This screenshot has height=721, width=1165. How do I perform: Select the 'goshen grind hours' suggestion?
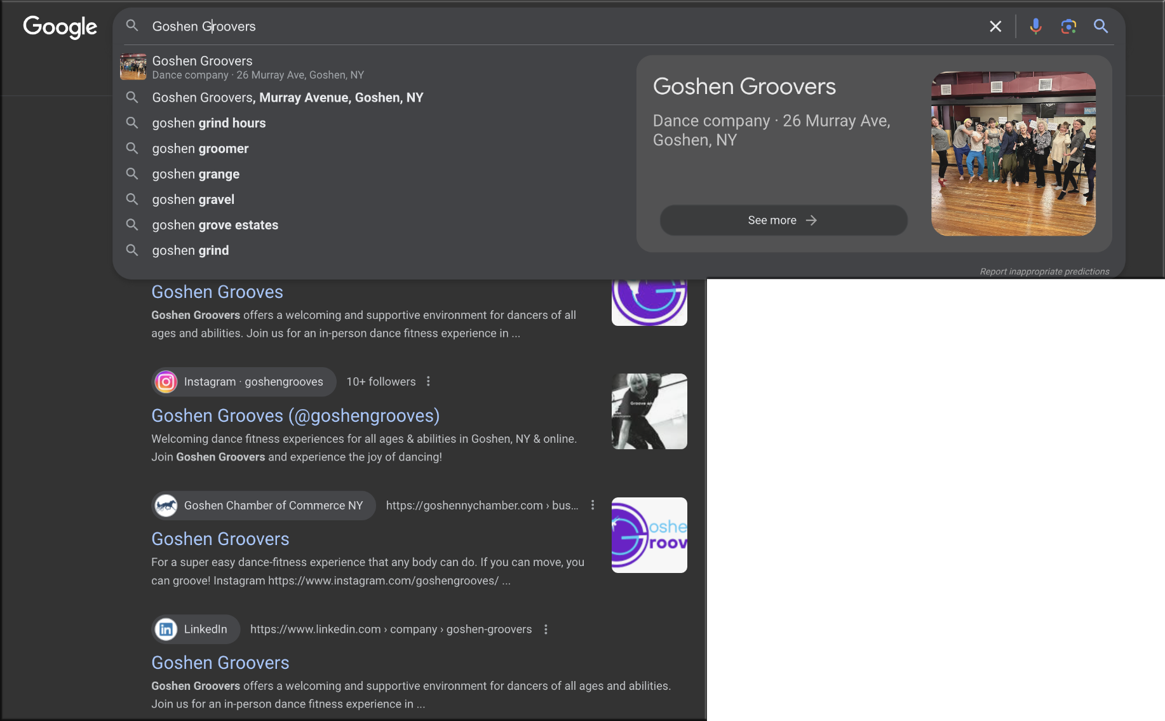click(208, 123)
